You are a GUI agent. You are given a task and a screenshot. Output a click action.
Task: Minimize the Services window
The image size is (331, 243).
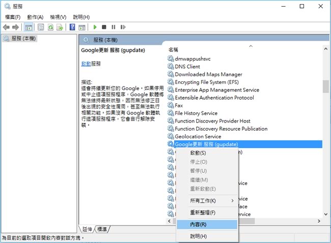click(283, 6)
